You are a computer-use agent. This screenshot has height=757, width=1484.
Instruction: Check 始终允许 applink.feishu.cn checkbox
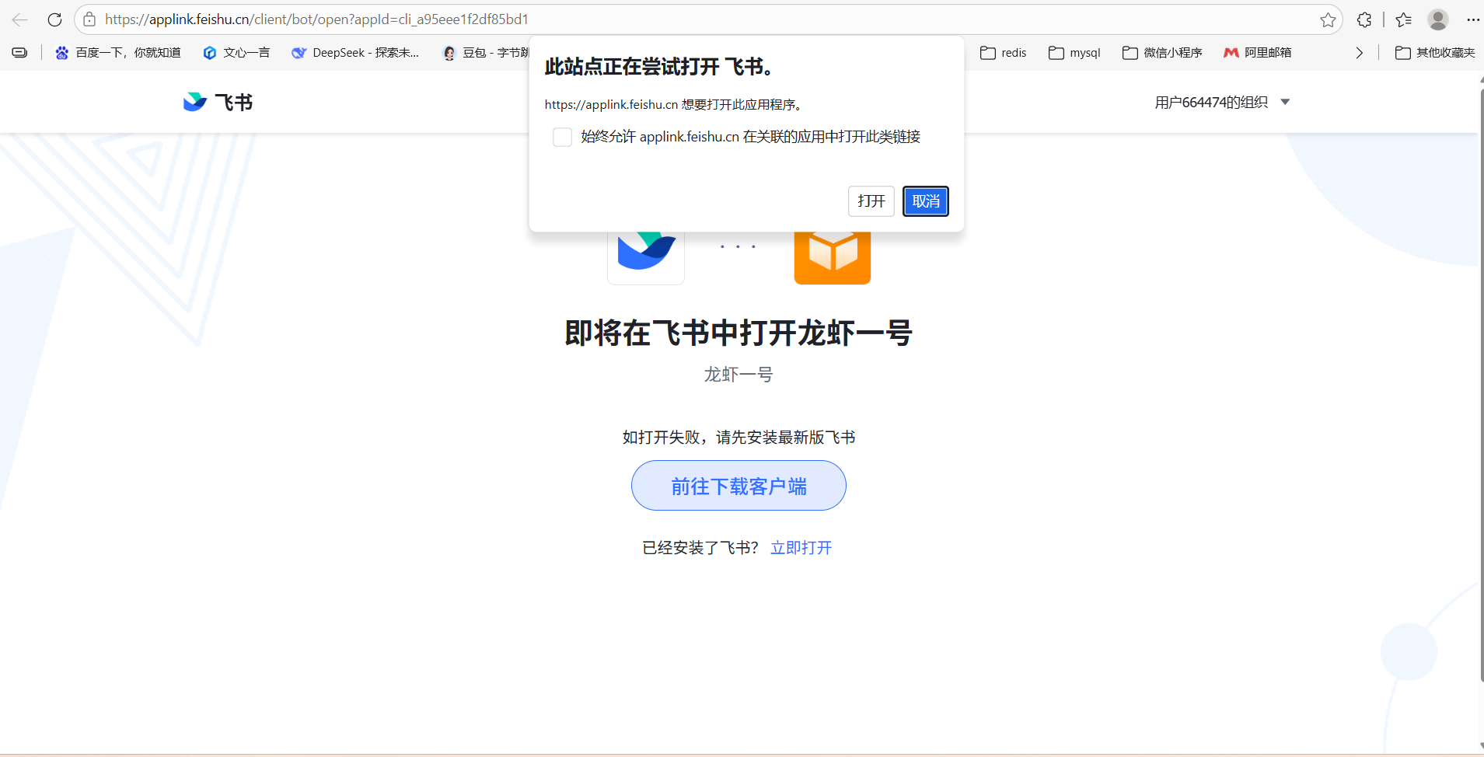562,138
